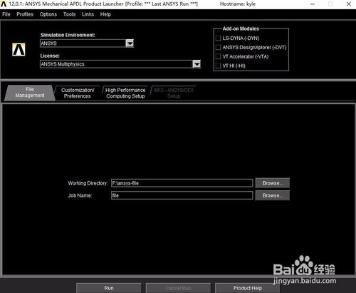Minimize the launcher window
The image size is (356, 293).
(313, 4)
